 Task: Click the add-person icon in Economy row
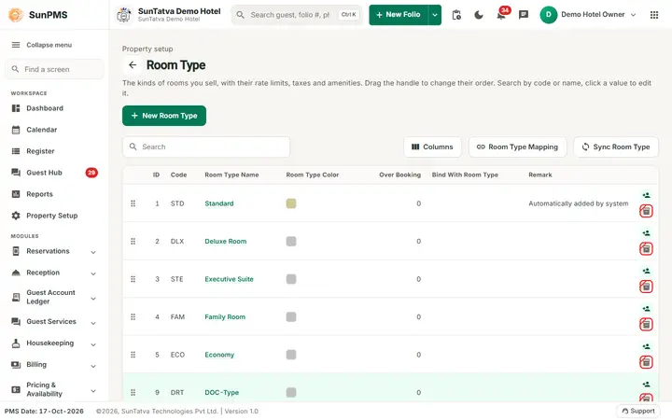coord(646,346)
